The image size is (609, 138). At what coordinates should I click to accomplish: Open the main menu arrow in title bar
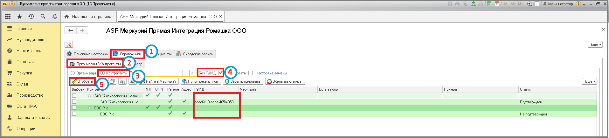(x=12, y=4)
